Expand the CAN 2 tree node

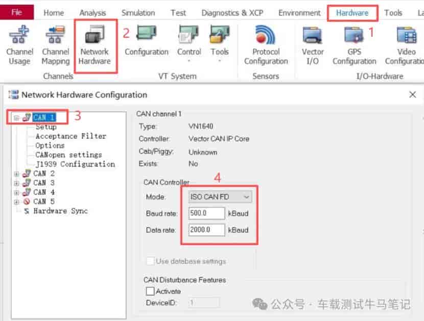point(16,174)
